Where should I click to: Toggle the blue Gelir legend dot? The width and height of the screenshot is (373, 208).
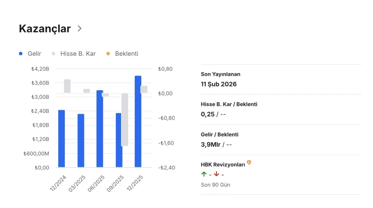[x=21, y=54]
